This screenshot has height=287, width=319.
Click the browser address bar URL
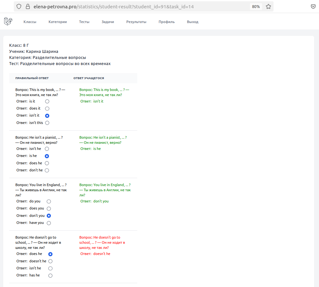(114, 7)
